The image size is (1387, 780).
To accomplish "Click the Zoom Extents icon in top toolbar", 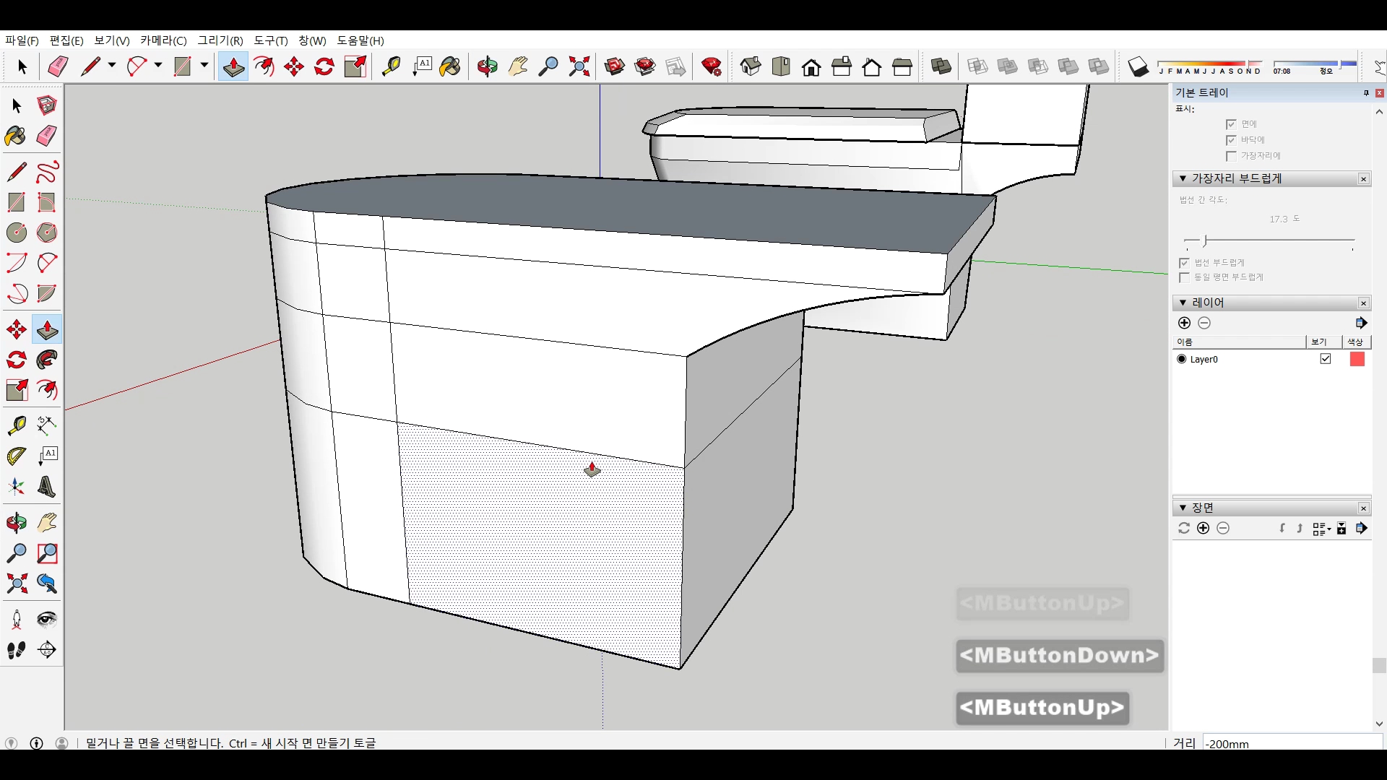I will [x=579, y=67].
